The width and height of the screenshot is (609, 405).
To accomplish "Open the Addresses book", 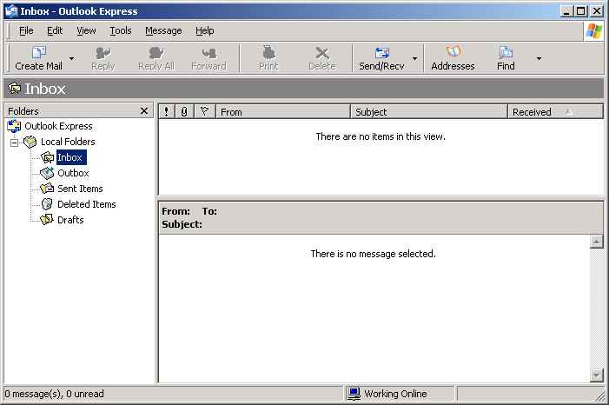I will tap(453, 58).
